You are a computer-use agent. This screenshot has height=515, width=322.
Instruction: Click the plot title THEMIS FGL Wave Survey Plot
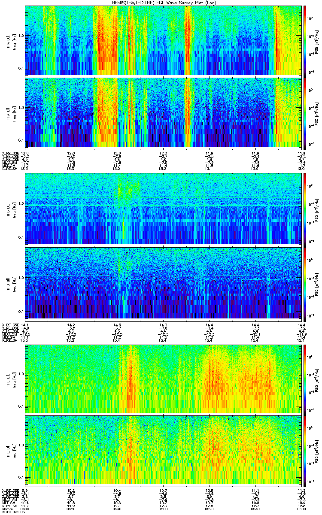coord(164,3)
